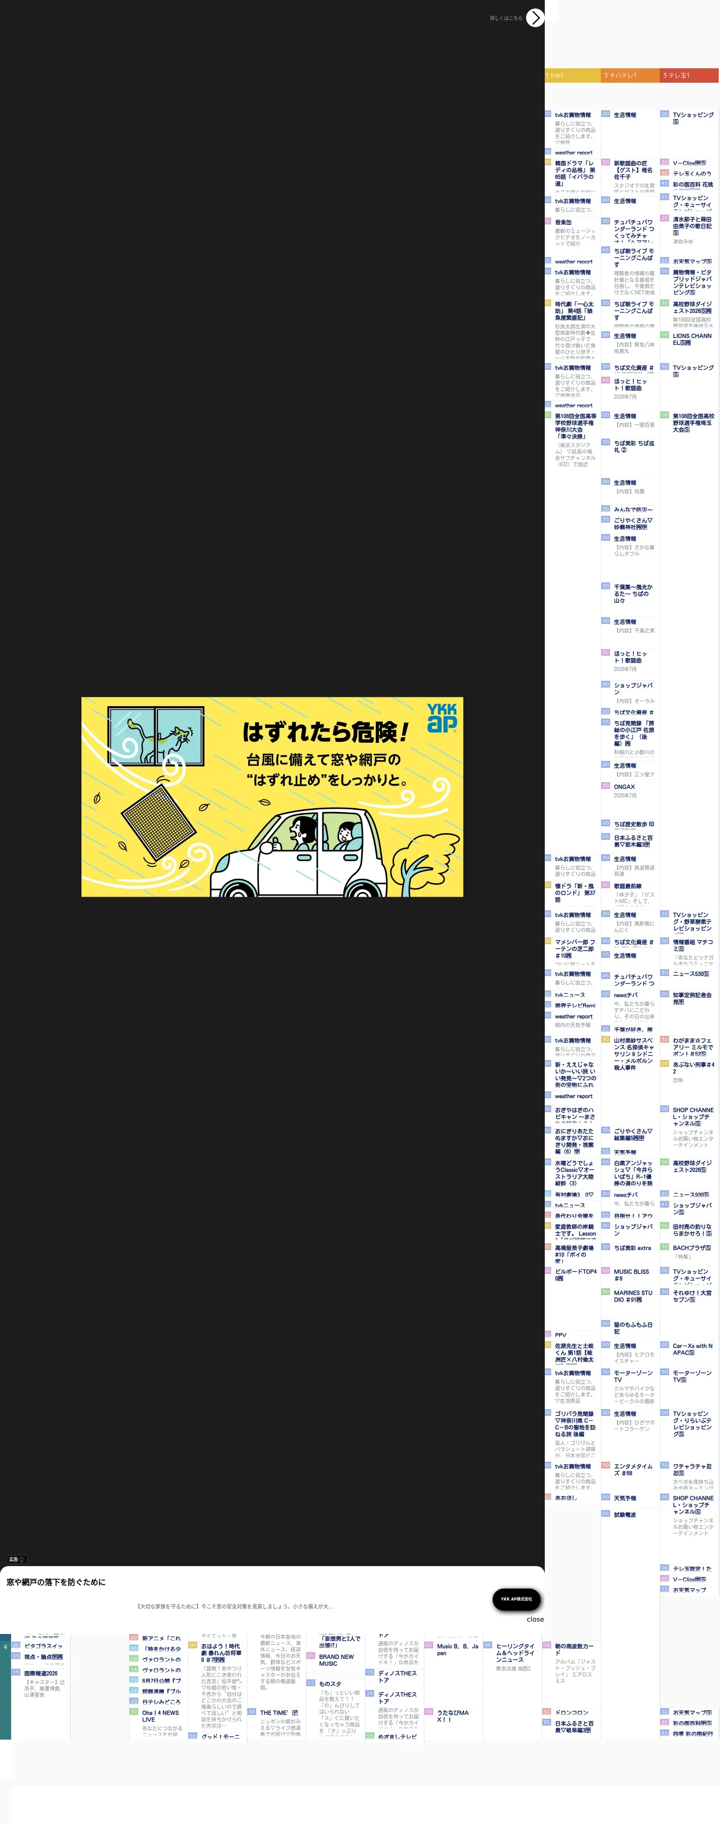The height and width of the screenshot is (1824, 720).
Task: Click the 広告 info badge
Action: click(17, 1559)
